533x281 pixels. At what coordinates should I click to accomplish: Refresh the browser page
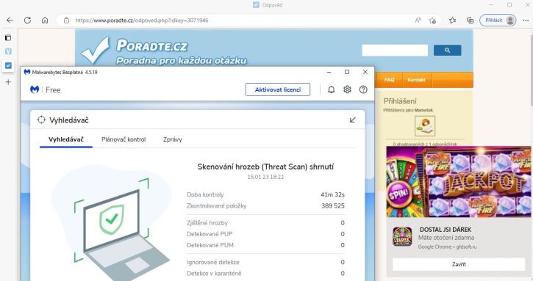[x=27, y=21]
